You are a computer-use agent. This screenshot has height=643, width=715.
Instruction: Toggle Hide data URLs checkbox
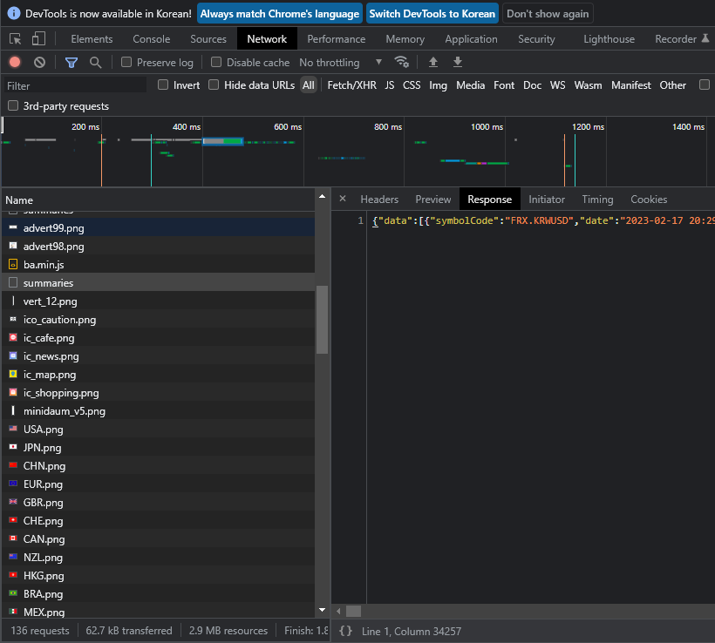214,85
